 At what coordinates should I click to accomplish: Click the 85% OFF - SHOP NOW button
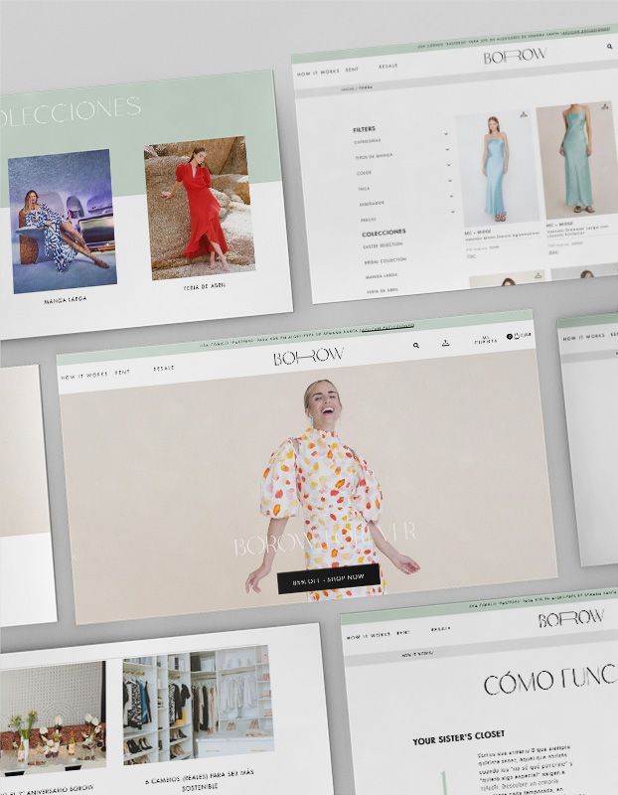pos(329,578)
